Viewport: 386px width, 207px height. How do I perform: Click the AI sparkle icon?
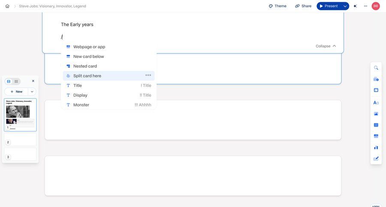coord(355,6)
